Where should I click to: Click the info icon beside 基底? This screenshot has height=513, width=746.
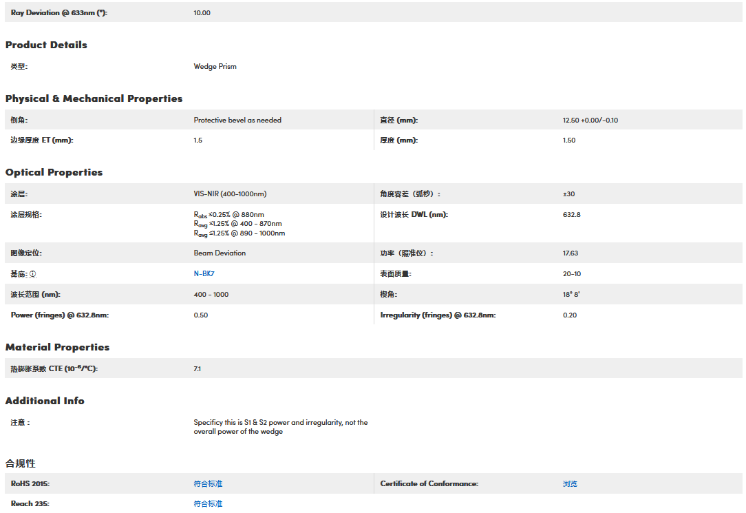point(33,274)
